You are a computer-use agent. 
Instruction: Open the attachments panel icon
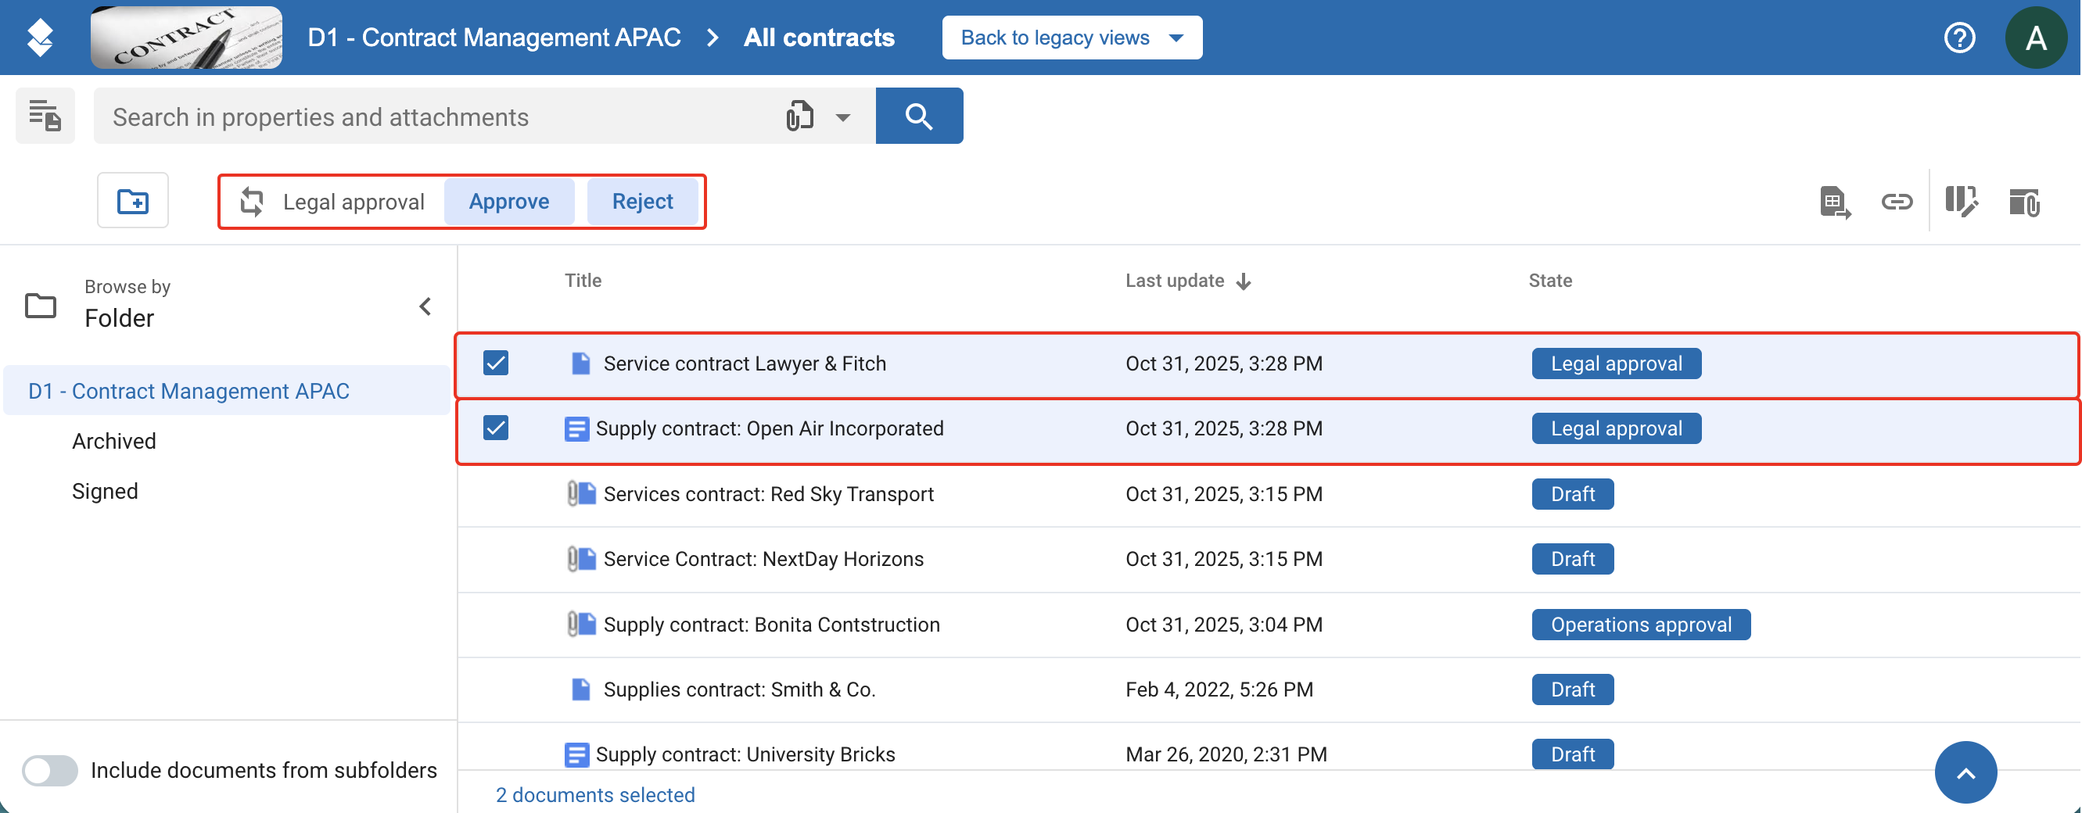[x=2024, y=202]
